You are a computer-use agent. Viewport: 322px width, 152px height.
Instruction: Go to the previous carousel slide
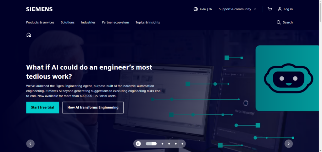click(x=31, y=144)
